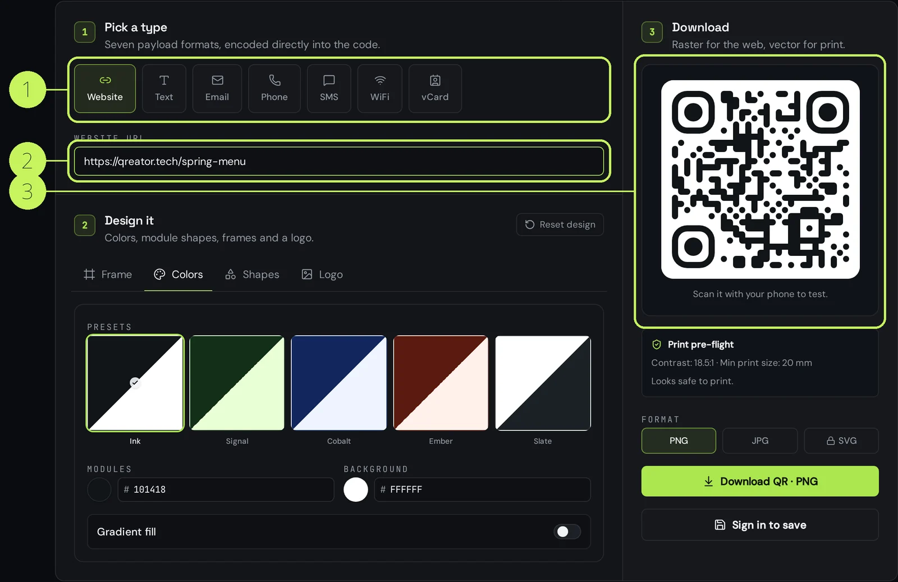The image size is (898, 582).
Task: Apply the Cobalt color preset
Action: click(x=339, y=383)
